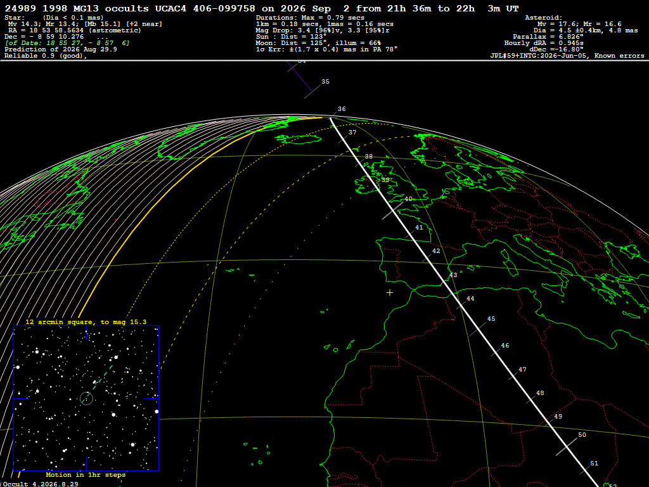Click the circled target star in the star chart
Image resolution: width=649 pixels, height=487 pixels.
(x=86, y=398)
